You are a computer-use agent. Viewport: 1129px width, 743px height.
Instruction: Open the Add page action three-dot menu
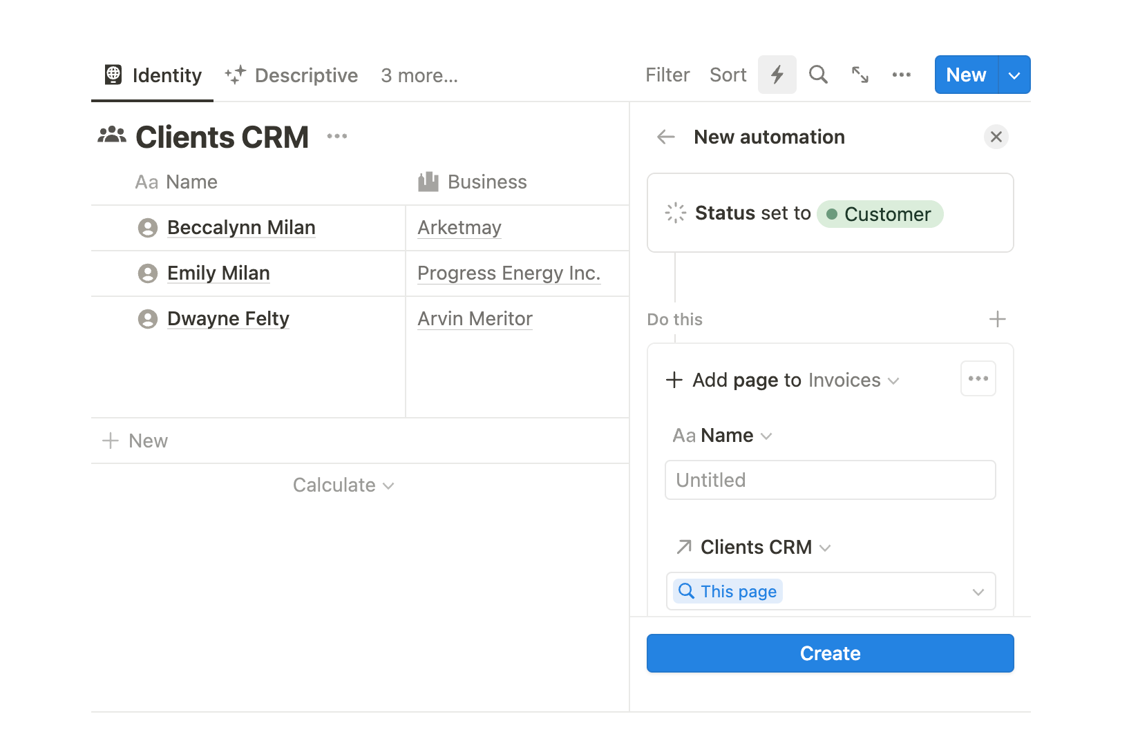[978, 378]
